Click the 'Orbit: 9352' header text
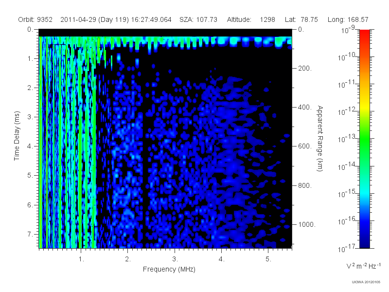 35,19
